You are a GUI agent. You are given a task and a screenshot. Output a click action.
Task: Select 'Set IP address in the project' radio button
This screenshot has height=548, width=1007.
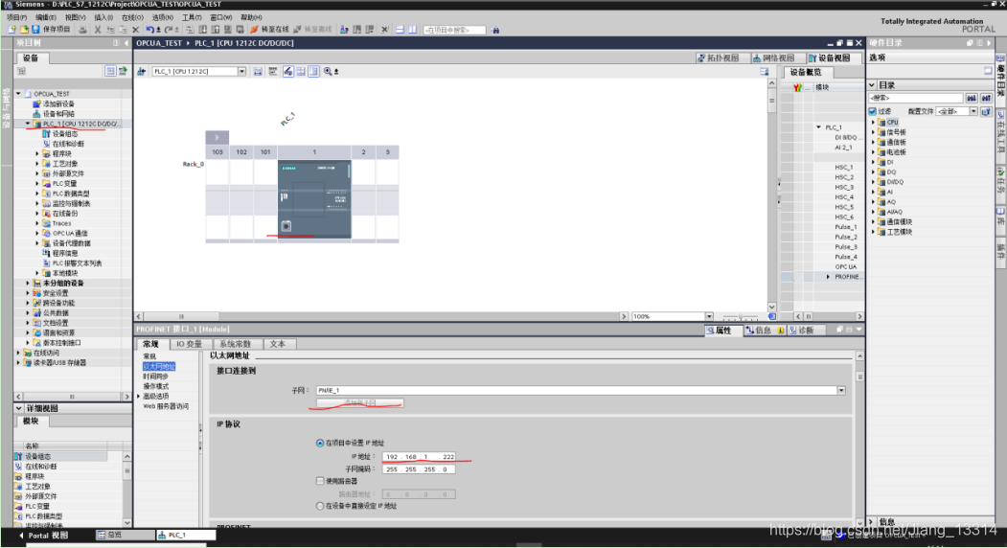coord(320,444)
